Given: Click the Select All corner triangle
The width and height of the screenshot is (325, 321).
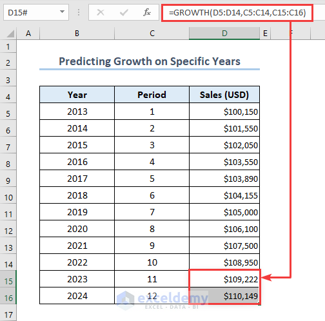Looking at the screenshot, I should pyautogui.click(x=10, y=34).
